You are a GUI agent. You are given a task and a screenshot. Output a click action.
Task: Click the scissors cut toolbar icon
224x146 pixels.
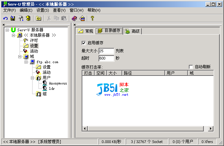(49, 19)
